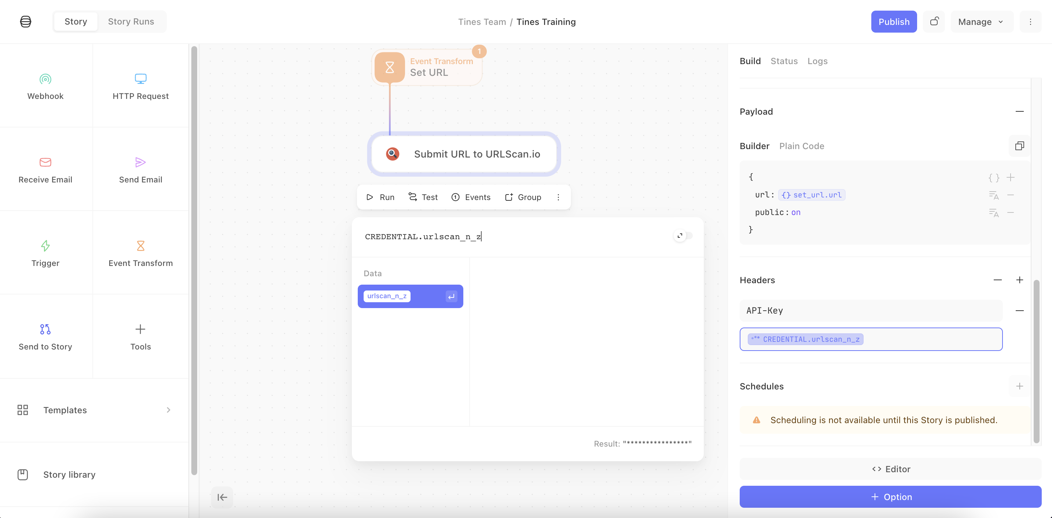The height and width of the screenshot is (518, 1052).
Task: Collapse the left sidebar panel
Action: coord(222,497)
